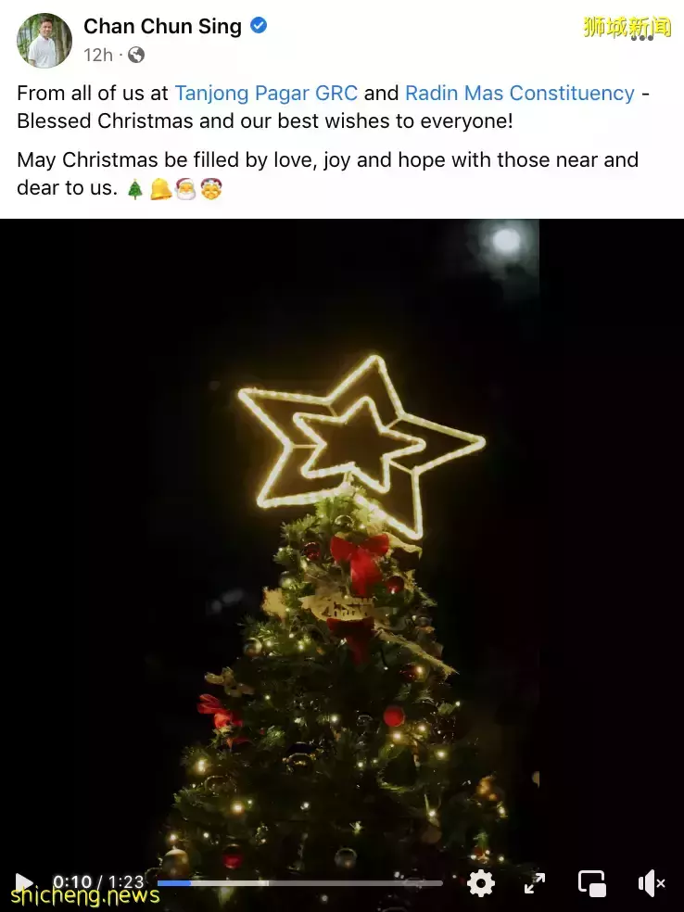
Task: Open Chan Chun Sing profile picture
Action: click(x=44, y=40)
